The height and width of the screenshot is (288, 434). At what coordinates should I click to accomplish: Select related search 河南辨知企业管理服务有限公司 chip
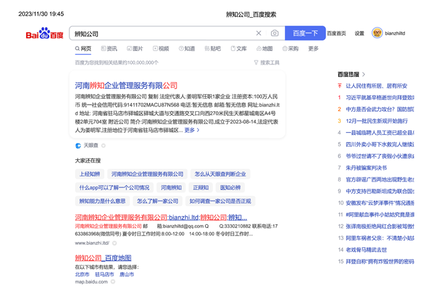[147, 174]
